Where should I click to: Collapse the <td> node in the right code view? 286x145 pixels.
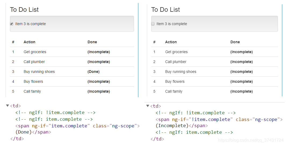148,106
